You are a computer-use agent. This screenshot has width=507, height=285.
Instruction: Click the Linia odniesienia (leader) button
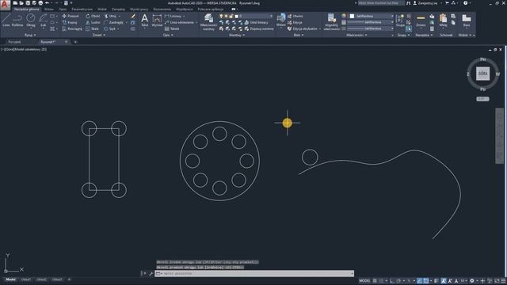click(x=180, y=22)
